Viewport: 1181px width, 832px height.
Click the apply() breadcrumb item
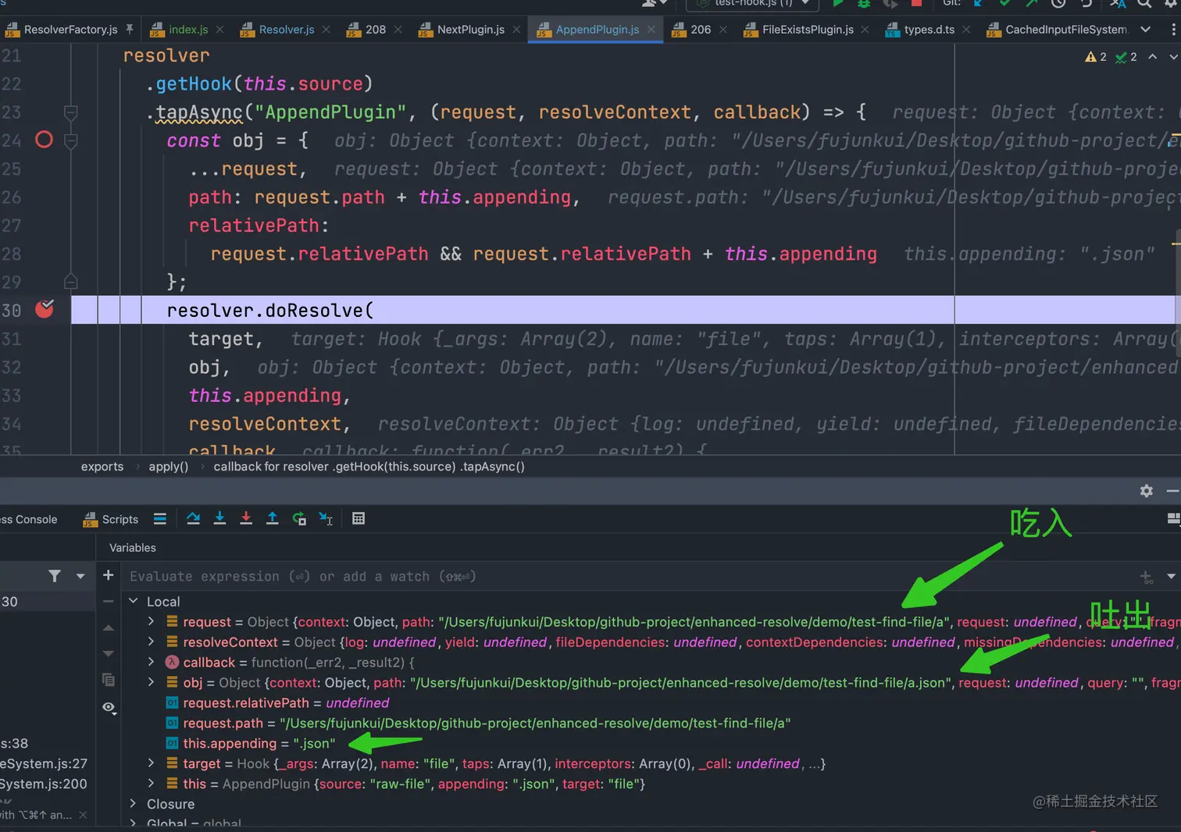[x=169, y=467]
